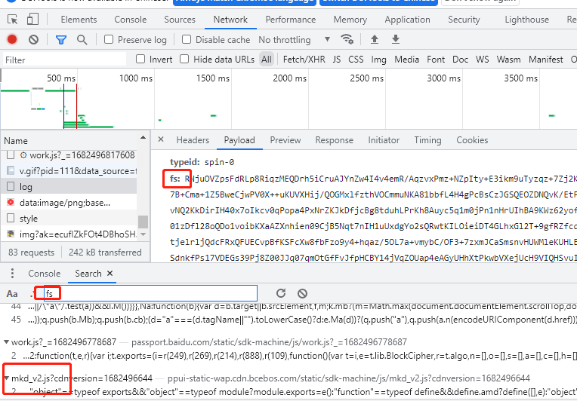This screenshot has width=577, height=401.
Task: Switch to the Performance tab
Action: pyautogui.click(x=290, y=20)
